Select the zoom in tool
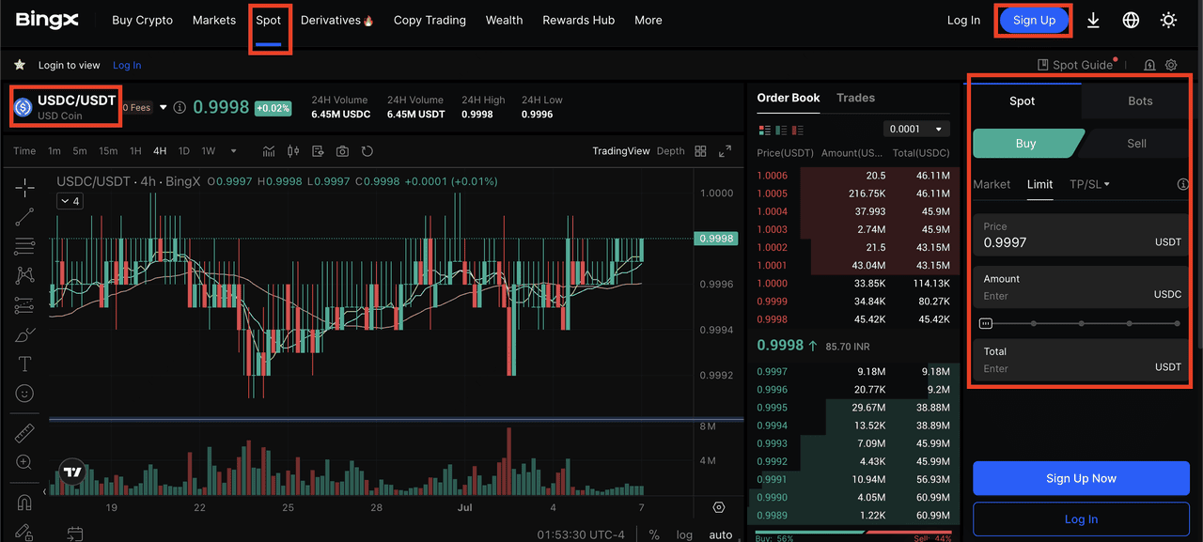This screenshot has height=542, width=1203. [24, 462]
